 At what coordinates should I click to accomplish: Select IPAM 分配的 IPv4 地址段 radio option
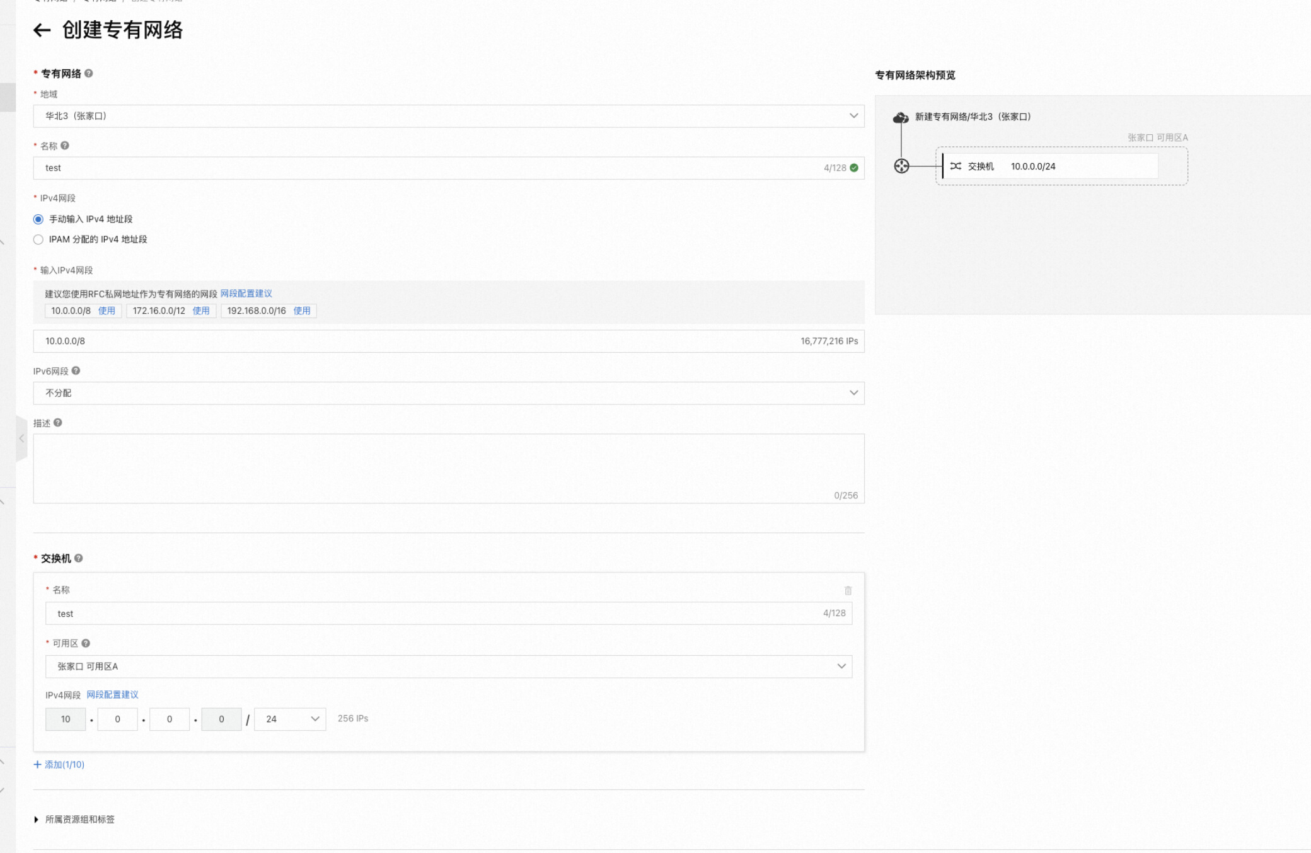[38, 239]
